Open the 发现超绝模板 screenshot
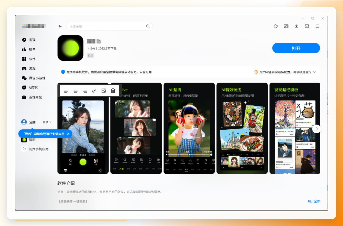343x226 pixels. tap(295, 128)
